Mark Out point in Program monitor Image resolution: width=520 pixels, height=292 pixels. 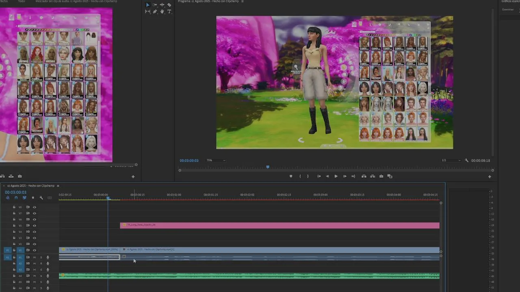[x=308, y=176]
